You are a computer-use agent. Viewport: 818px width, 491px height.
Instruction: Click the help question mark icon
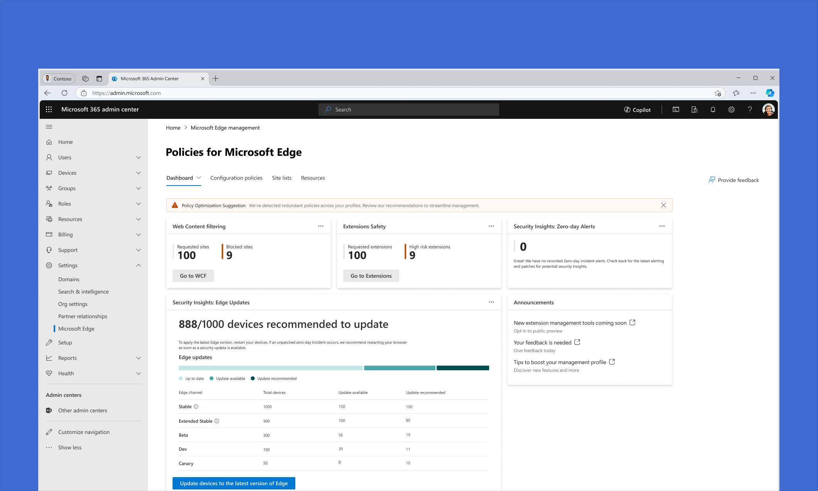tap(750, 110)
